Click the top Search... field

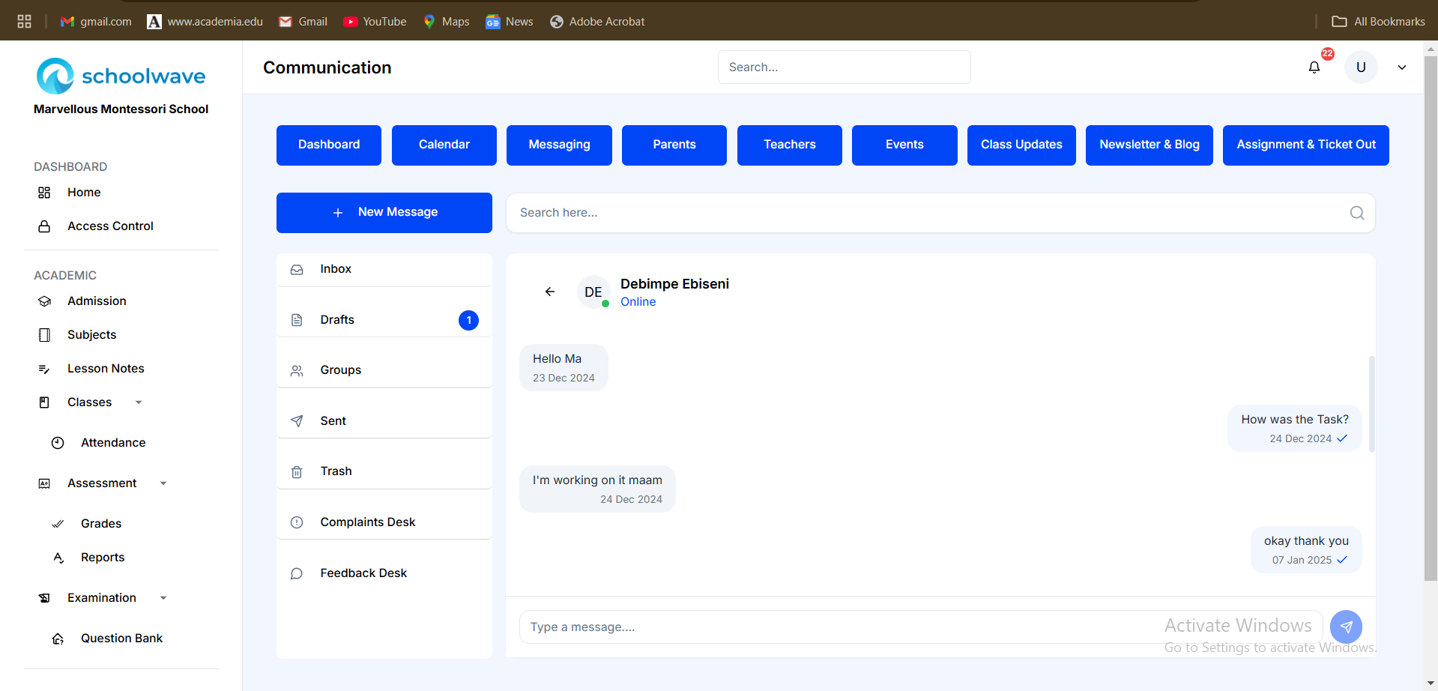(845, 67)
